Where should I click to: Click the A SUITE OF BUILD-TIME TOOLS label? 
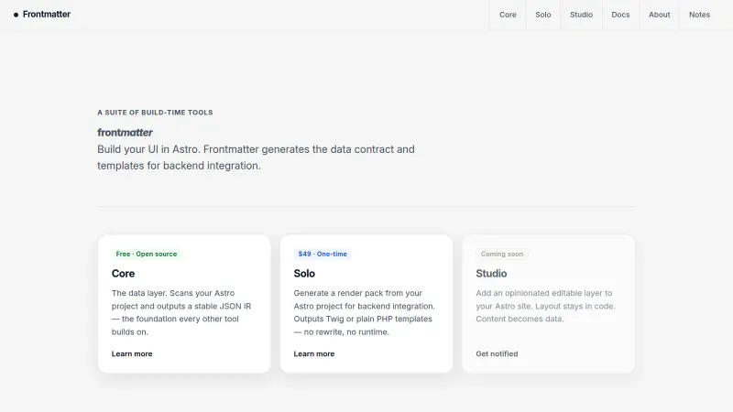click(155, 113)
